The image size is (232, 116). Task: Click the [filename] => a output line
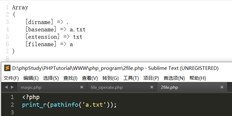[49, 44]
